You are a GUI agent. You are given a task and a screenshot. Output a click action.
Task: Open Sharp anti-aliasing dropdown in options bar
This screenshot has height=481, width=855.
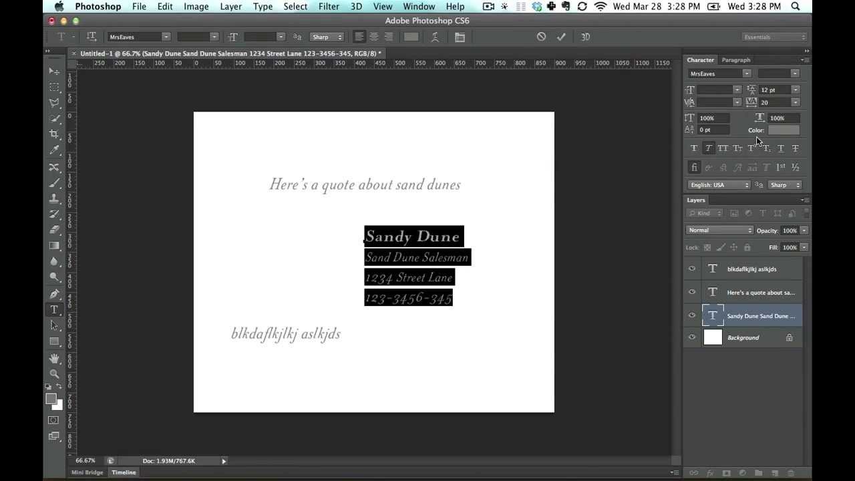click(327, 37)
